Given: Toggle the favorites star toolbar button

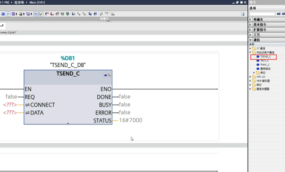Looking at the screenshot, I should coord(41,14).
